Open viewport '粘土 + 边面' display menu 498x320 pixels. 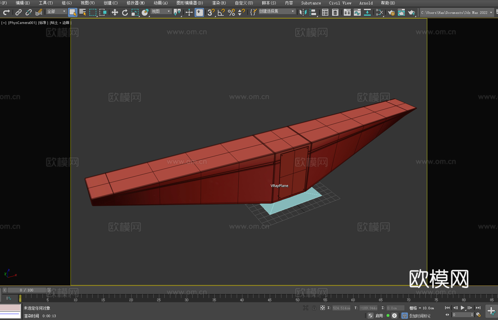[60, 23]
